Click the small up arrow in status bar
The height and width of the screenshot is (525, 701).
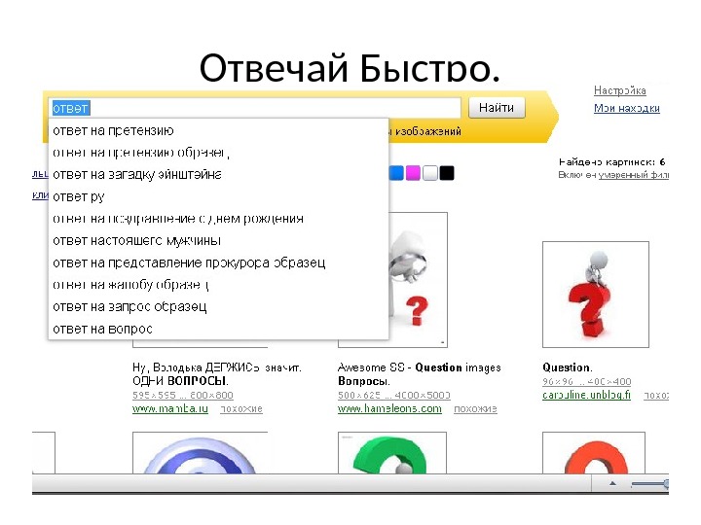613,483
